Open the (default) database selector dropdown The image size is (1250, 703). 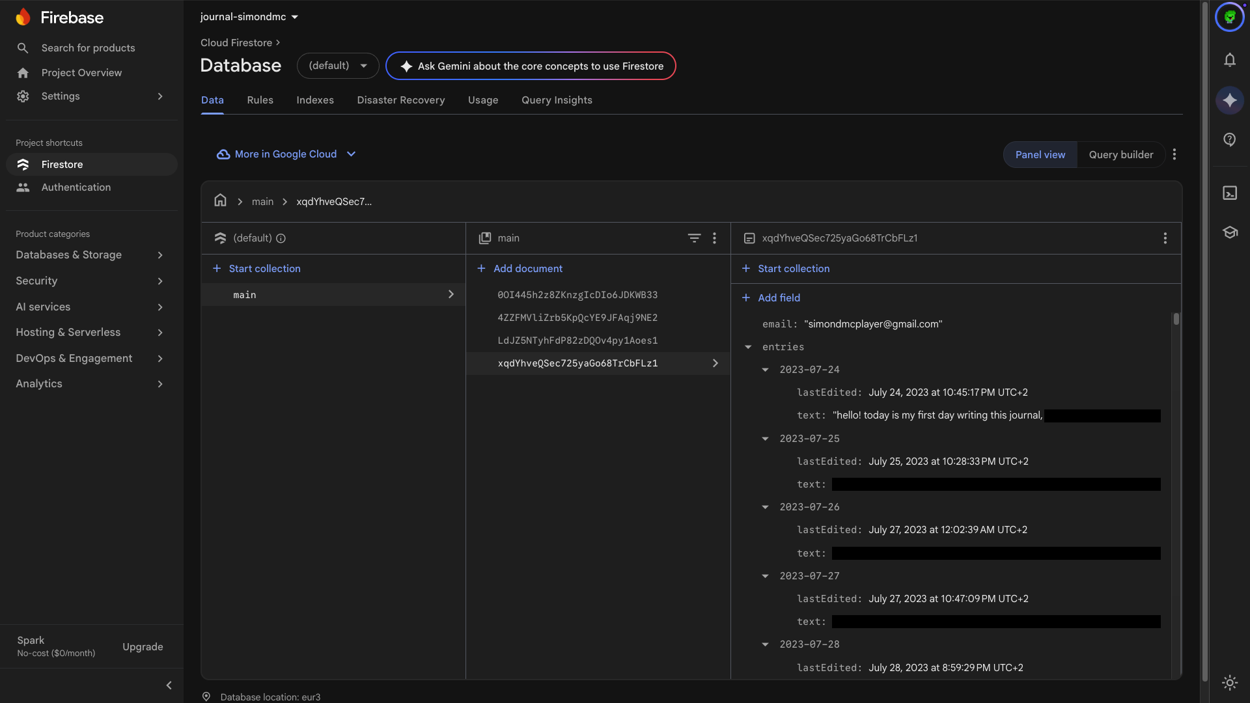[x=338, y=66]
